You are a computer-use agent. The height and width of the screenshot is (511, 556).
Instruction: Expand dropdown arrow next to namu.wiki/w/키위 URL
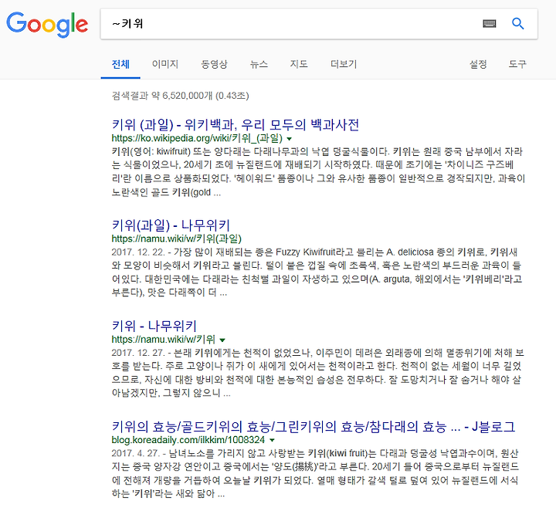pyautogui.click(x=222, y=340)
